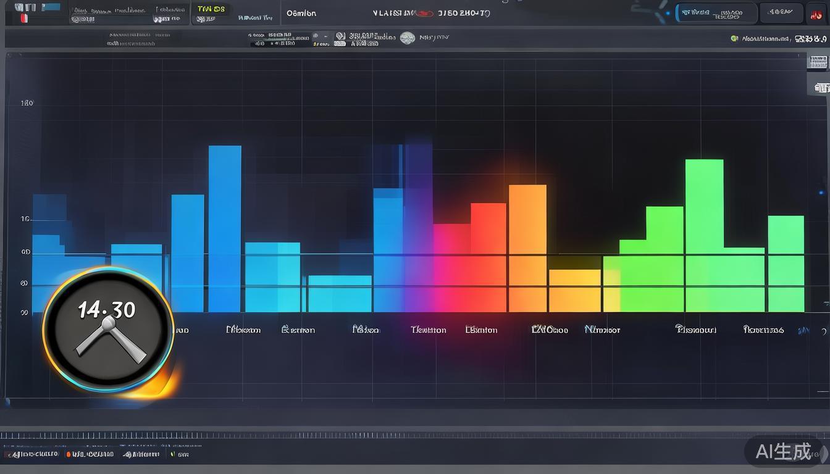This screenshot has height=474, width=830.
Task: Open the Oamlon header menu item
Action: (x=301, y=13)
